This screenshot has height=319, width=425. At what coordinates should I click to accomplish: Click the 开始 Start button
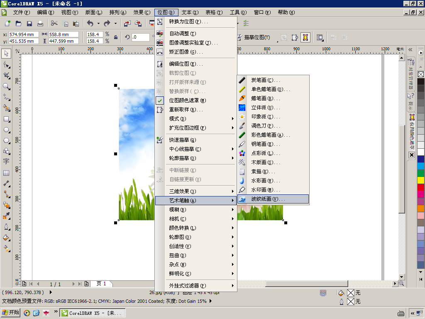10,312
